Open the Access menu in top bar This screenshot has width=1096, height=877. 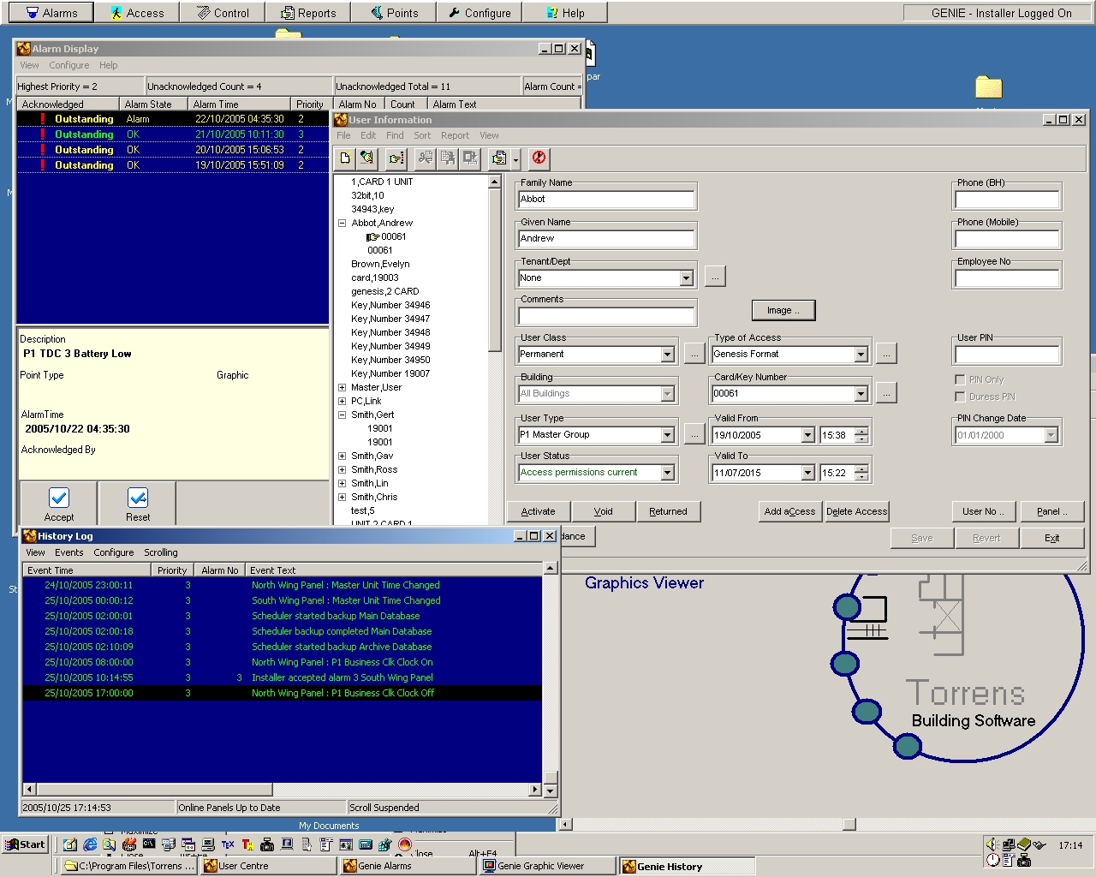(x=137, y=13)
